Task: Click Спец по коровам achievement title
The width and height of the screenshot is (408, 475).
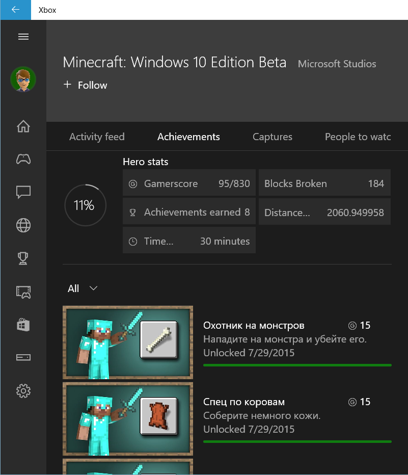Action: 244,402
